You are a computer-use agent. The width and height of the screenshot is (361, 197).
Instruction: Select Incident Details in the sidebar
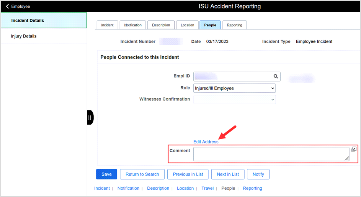click(x=44, y=21)
